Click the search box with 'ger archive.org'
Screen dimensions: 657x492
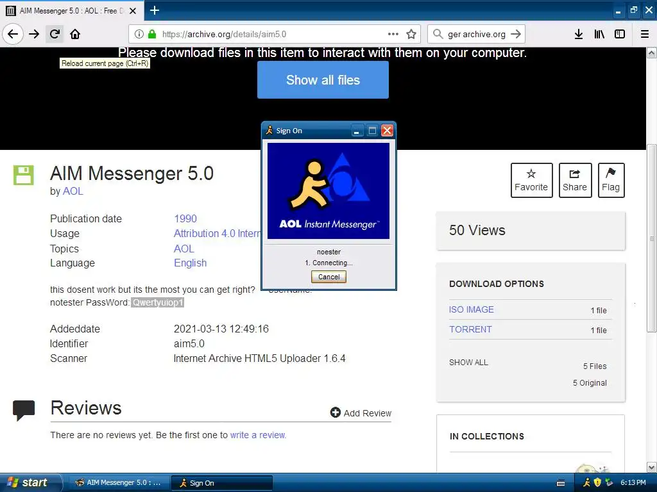[x=477, y=35]
